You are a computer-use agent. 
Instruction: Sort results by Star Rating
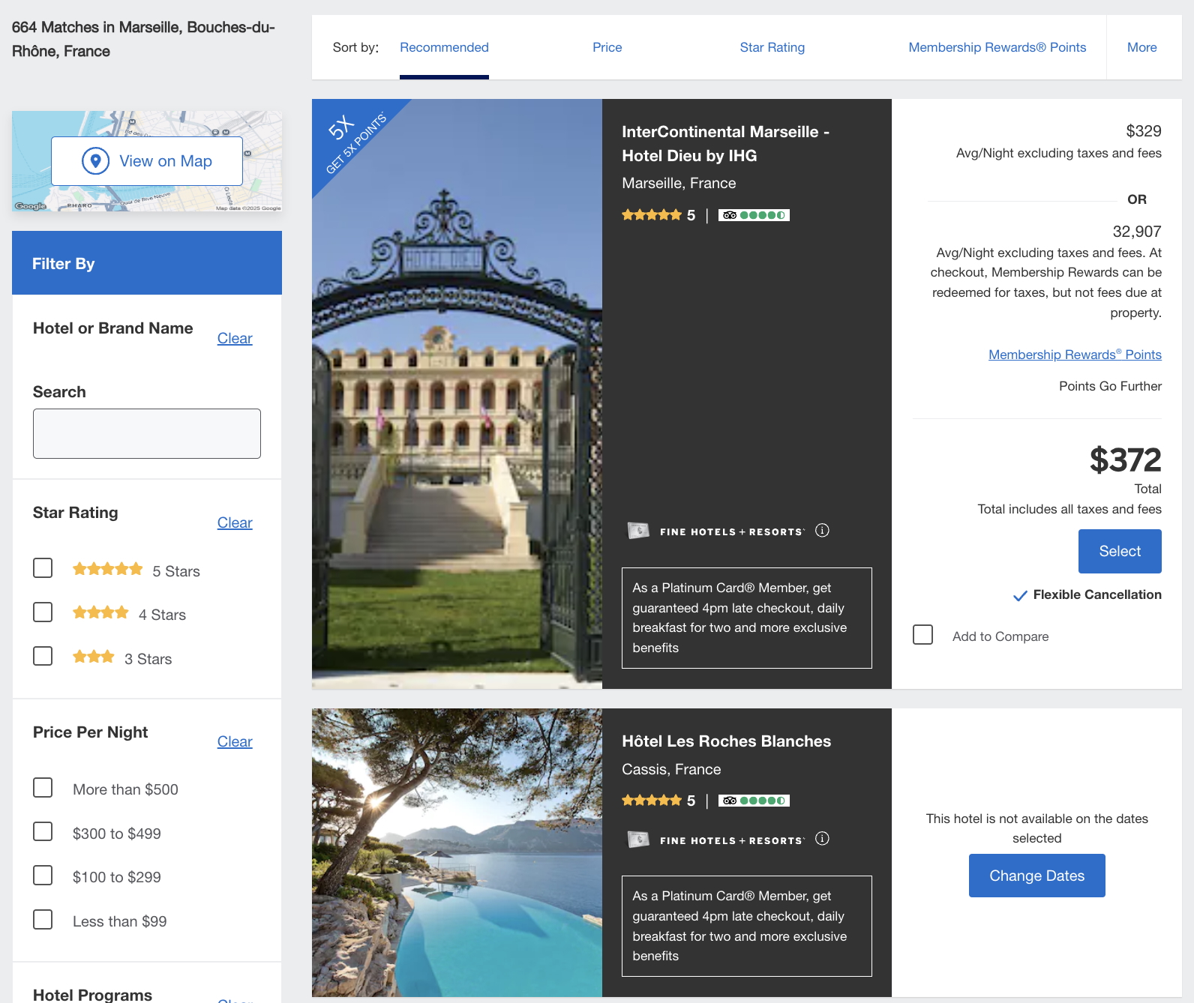(772, 47)
